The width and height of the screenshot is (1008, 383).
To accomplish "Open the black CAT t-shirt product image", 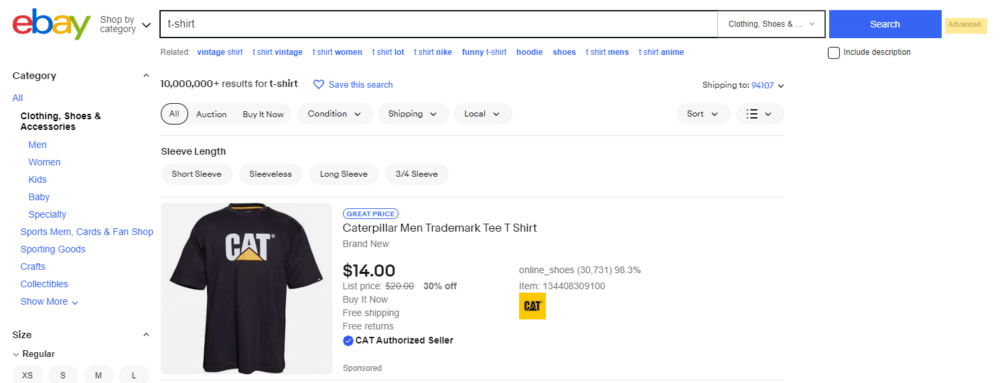I will tap(246, 288).
